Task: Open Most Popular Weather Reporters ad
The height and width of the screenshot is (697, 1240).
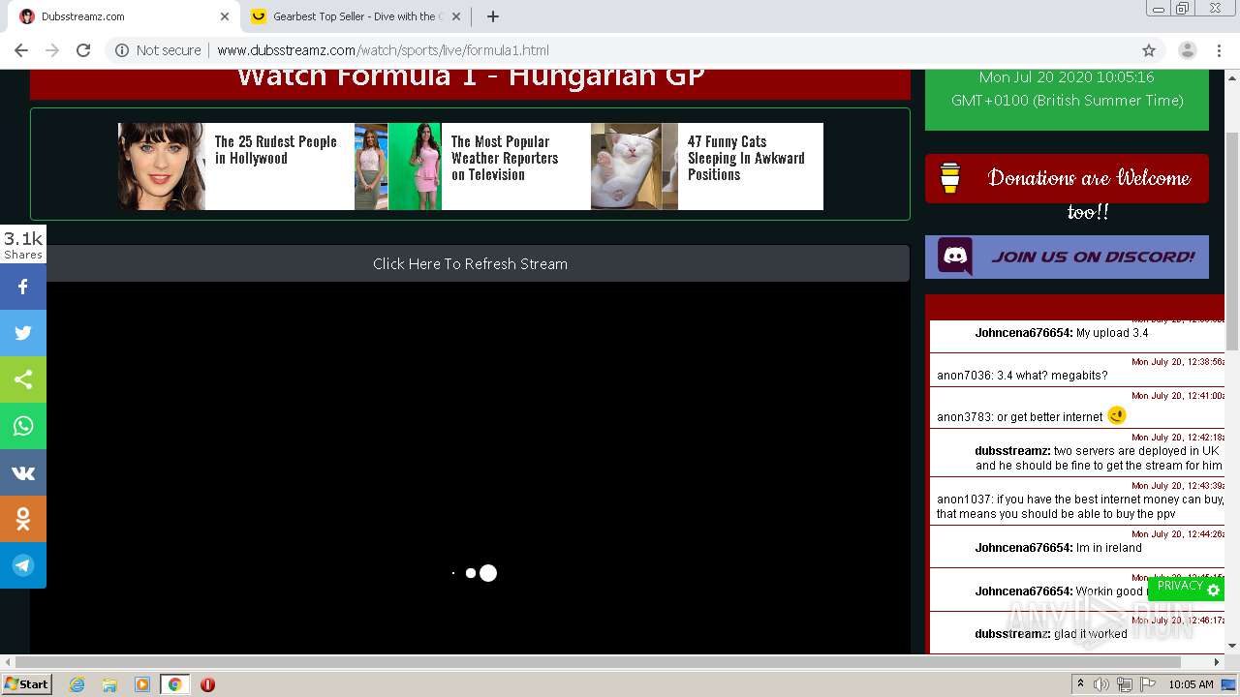Action: click(505, 158)
